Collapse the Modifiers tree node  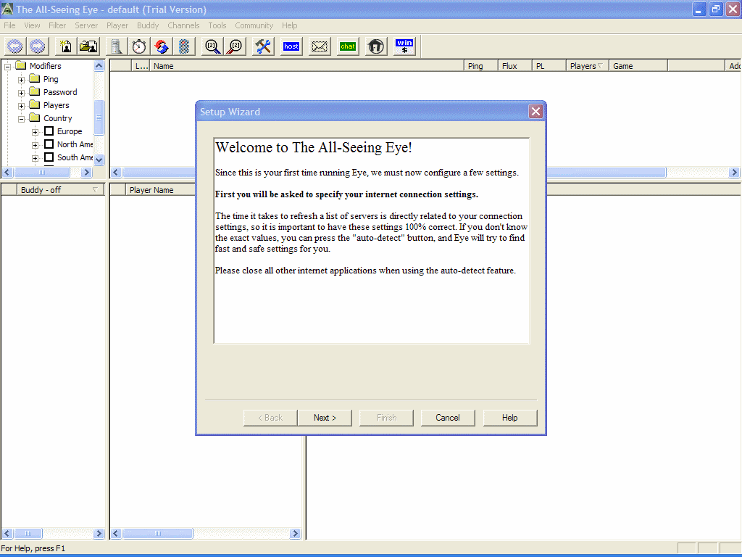7,67
